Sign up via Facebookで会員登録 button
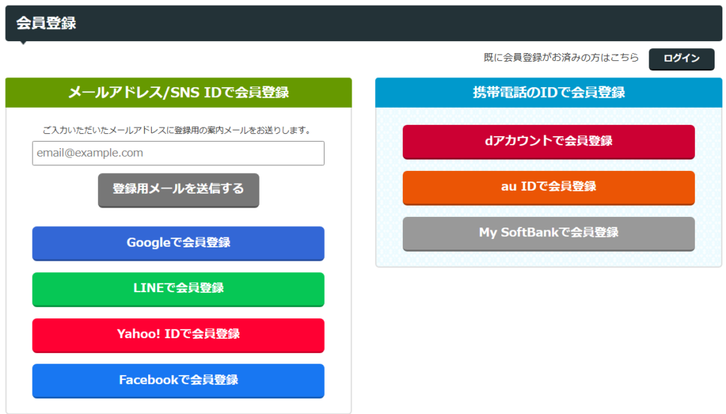This screenshot has height=414, width=726. pyautogui.click(x=178, y=381)
